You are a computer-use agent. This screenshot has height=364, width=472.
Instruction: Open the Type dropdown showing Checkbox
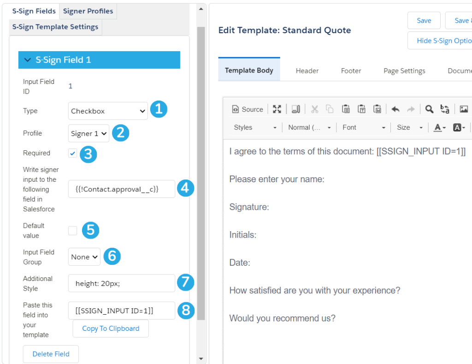point(107,111)
